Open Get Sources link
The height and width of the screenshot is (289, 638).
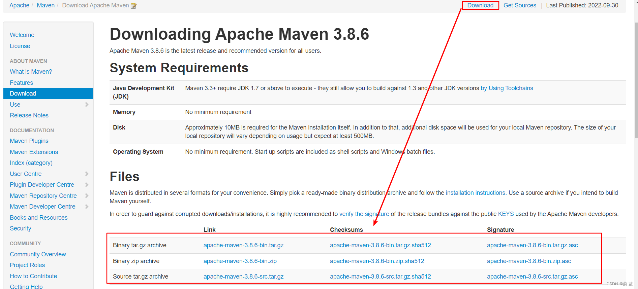(520, 5)
